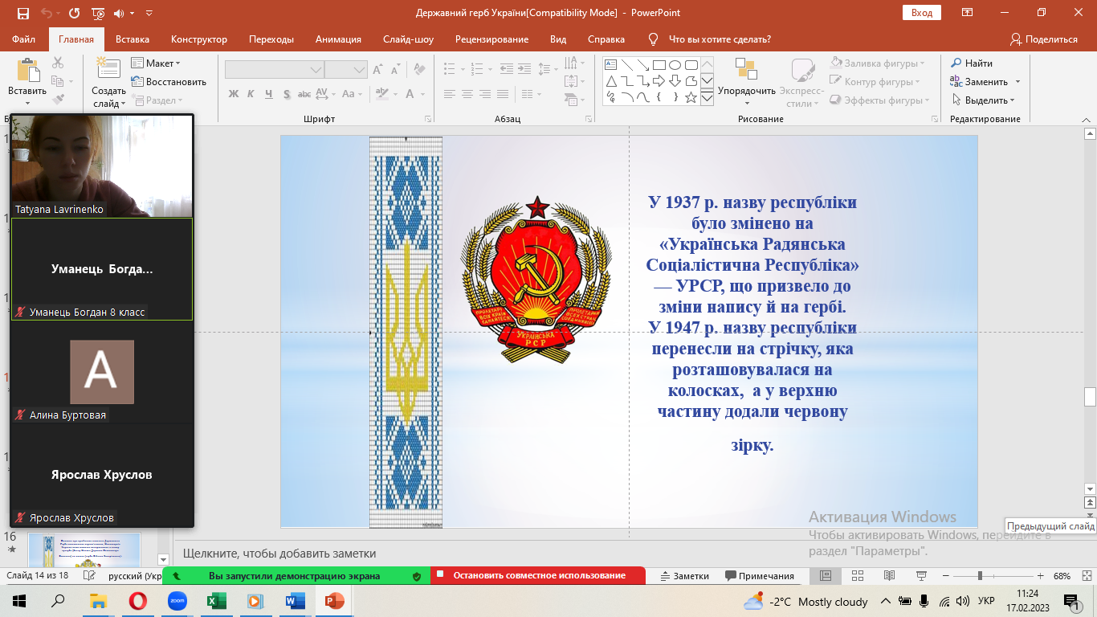Click zoom out minus button
The height and width of the screenshot is (617, 1097).
pyautogui.click(x=945, y=576)
